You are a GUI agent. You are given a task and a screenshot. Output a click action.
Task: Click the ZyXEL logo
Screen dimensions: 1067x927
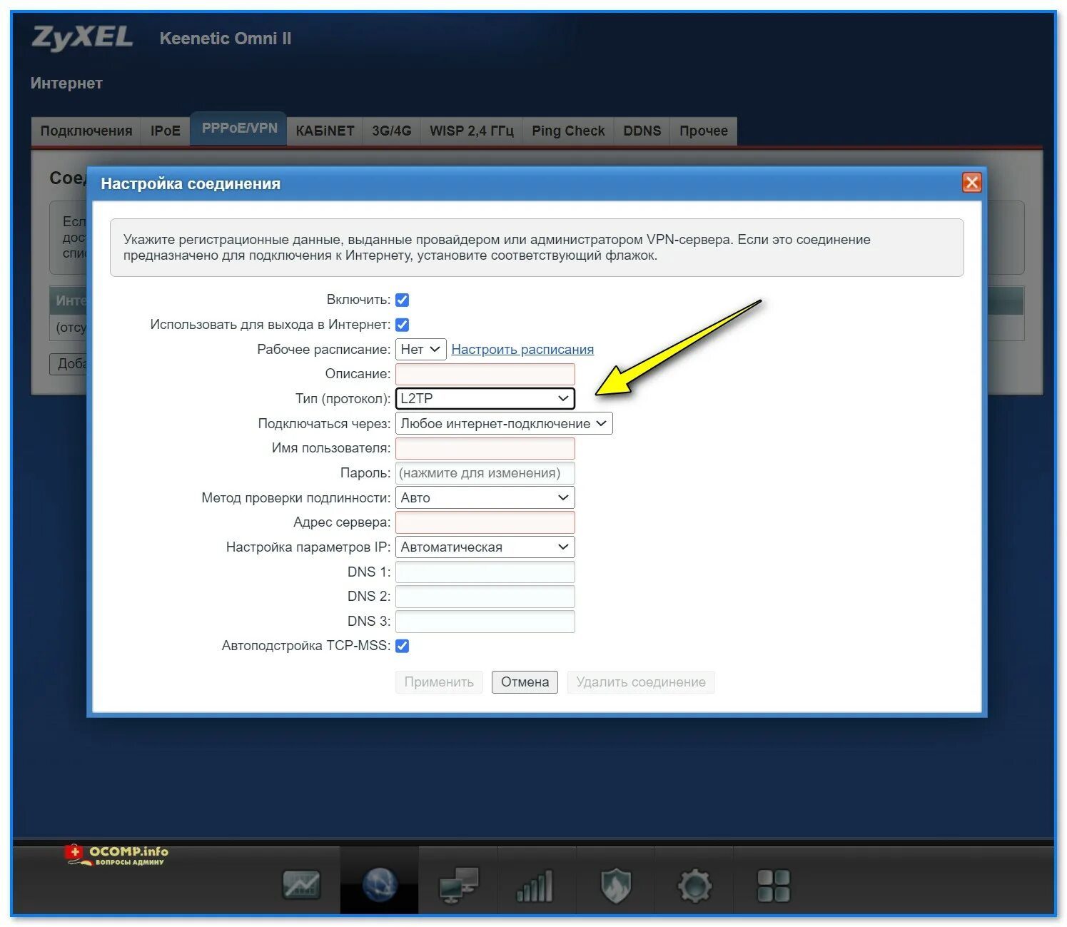click(x=82, y=38)
